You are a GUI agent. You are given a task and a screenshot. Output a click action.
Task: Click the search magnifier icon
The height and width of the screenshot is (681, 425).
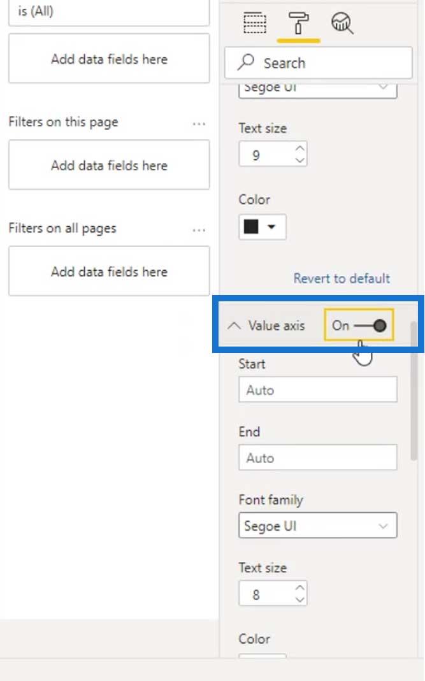point(246,62)
